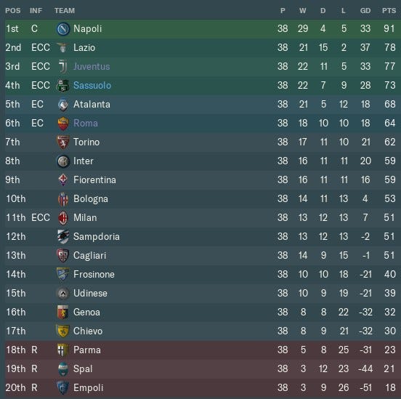The width and height of the screenshot is (401, 399).
Task: Sort standings by GD column header
Action: (x=365, y=11)
